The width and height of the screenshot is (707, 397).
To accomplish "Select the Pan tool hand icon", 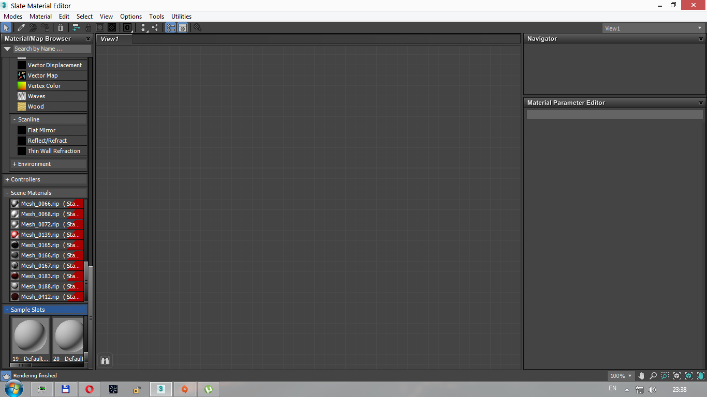I will [x=642, y=376].
